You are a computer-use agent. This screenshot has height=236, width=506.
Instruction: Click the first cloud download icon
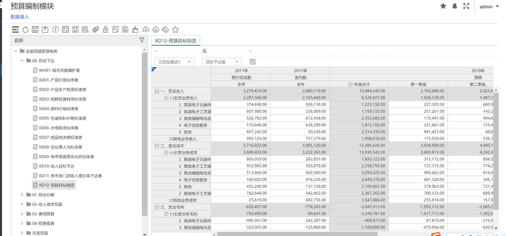point(156,30)
